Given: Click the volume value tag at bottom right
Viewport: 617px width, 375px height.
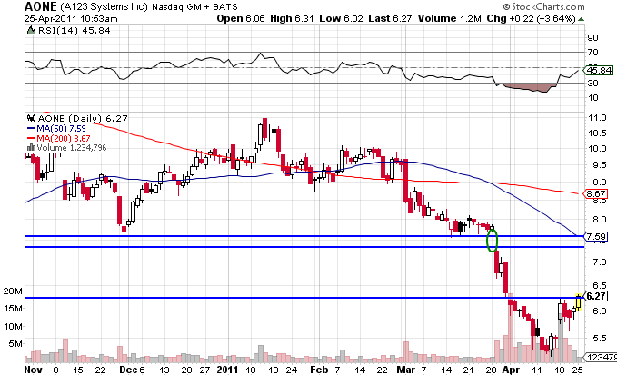Looking at the screenshot, I should click(601, 358).
